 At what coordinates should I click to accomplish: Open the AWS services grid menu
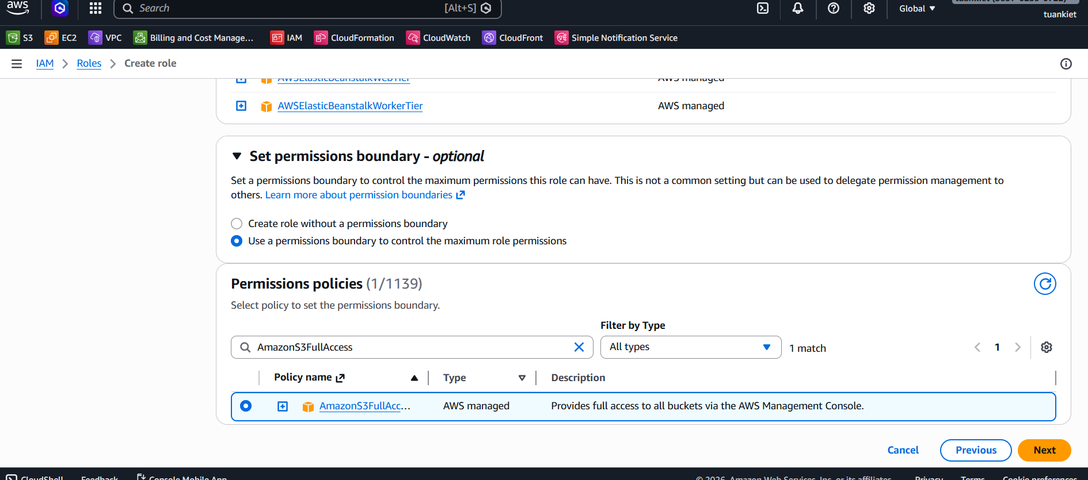click(x=96, y=8)
